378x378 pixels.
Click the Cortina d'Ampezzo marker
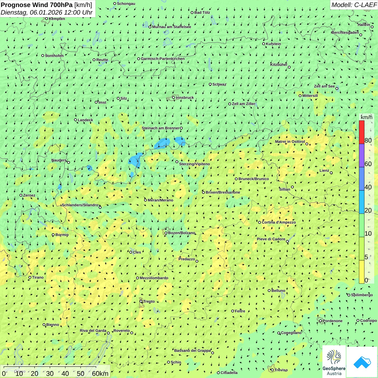259,222
